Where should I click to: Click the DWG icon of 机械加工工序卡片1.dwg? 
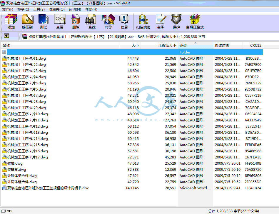tap(4, 58)
